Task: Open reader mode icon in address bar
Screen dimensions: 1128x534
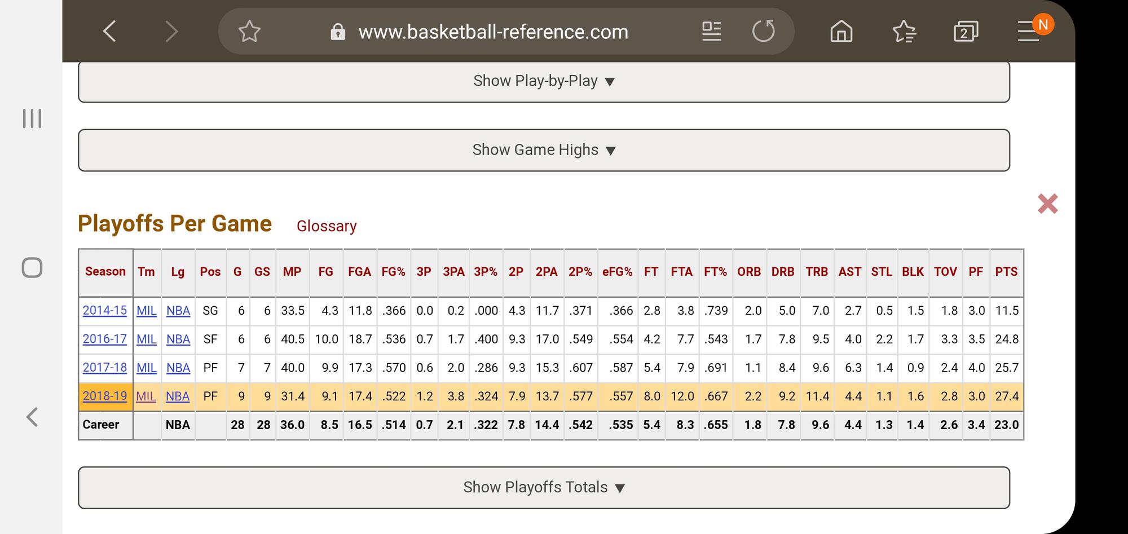Action: [x=711, y=32]
